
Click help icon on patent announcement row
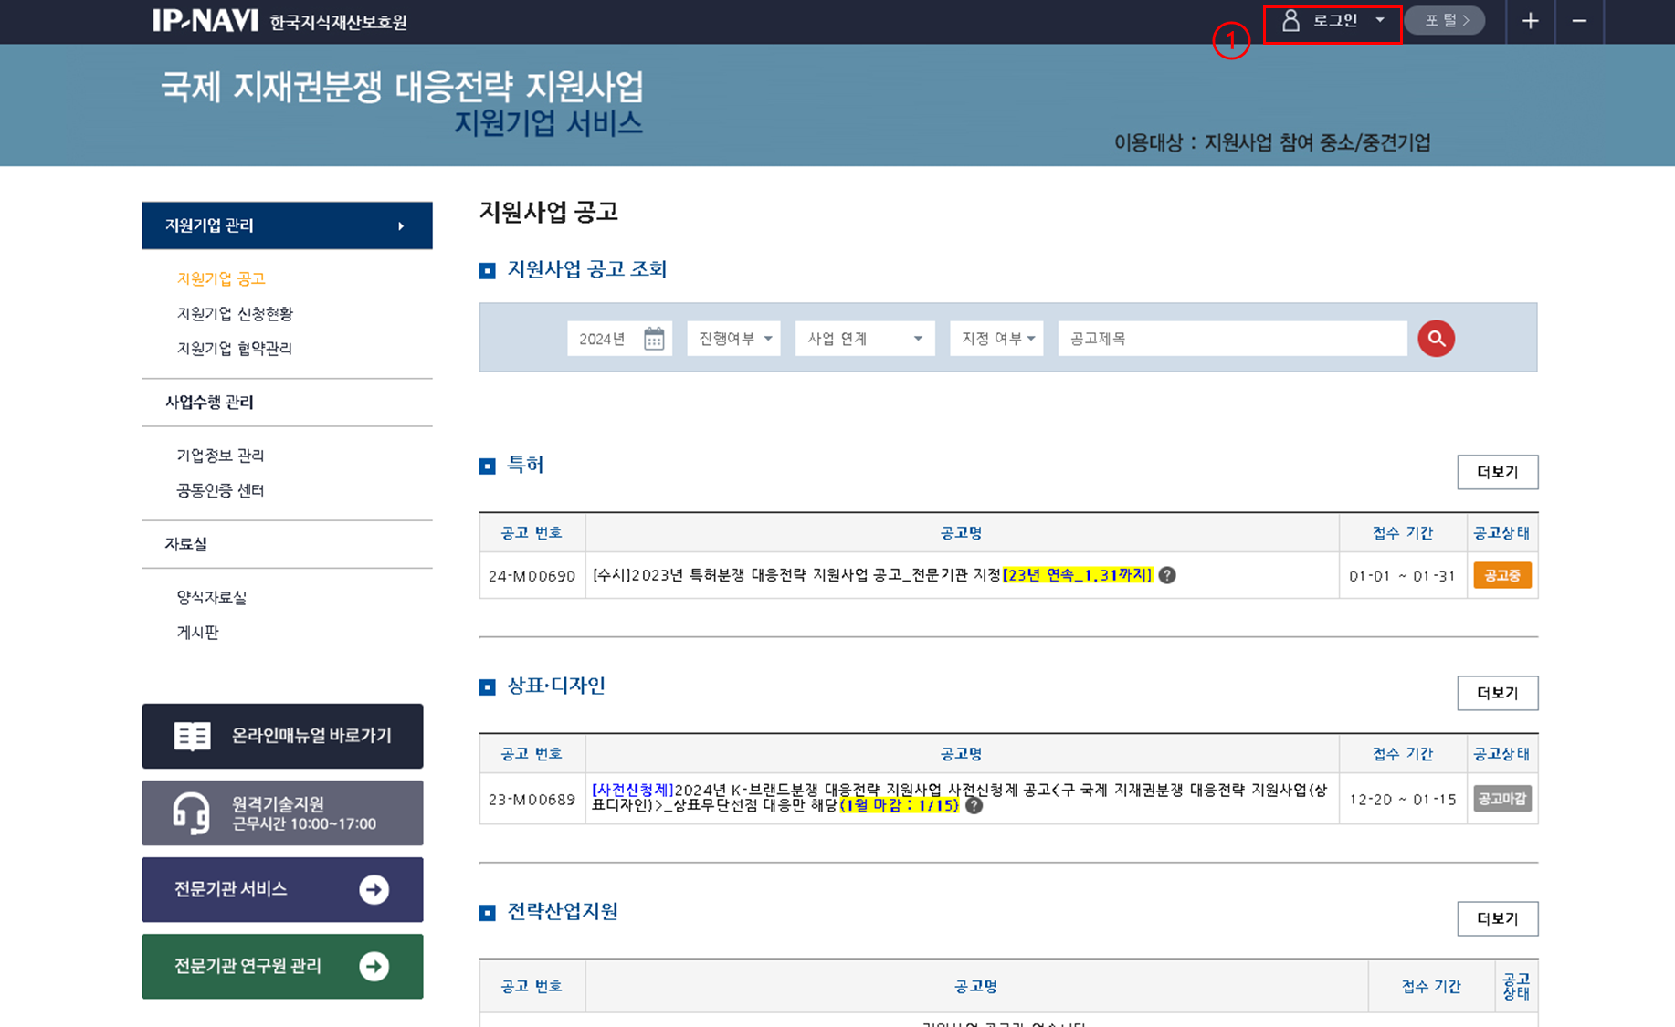coord(1167,575)
